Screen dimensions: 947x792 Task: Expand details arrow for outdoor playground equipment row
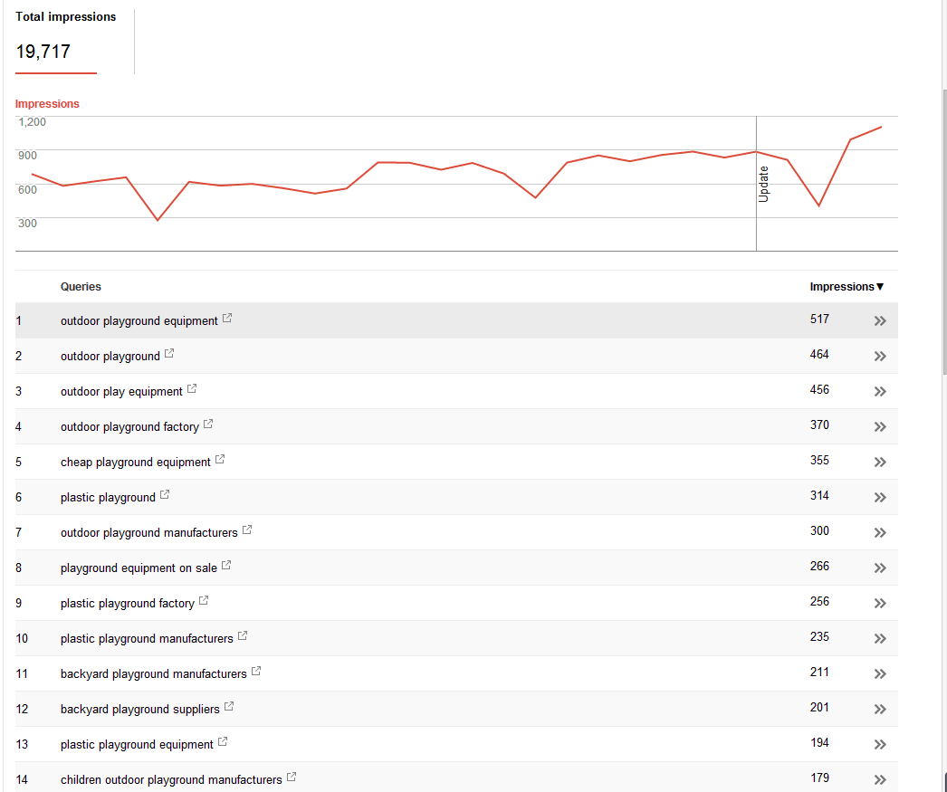880,321
